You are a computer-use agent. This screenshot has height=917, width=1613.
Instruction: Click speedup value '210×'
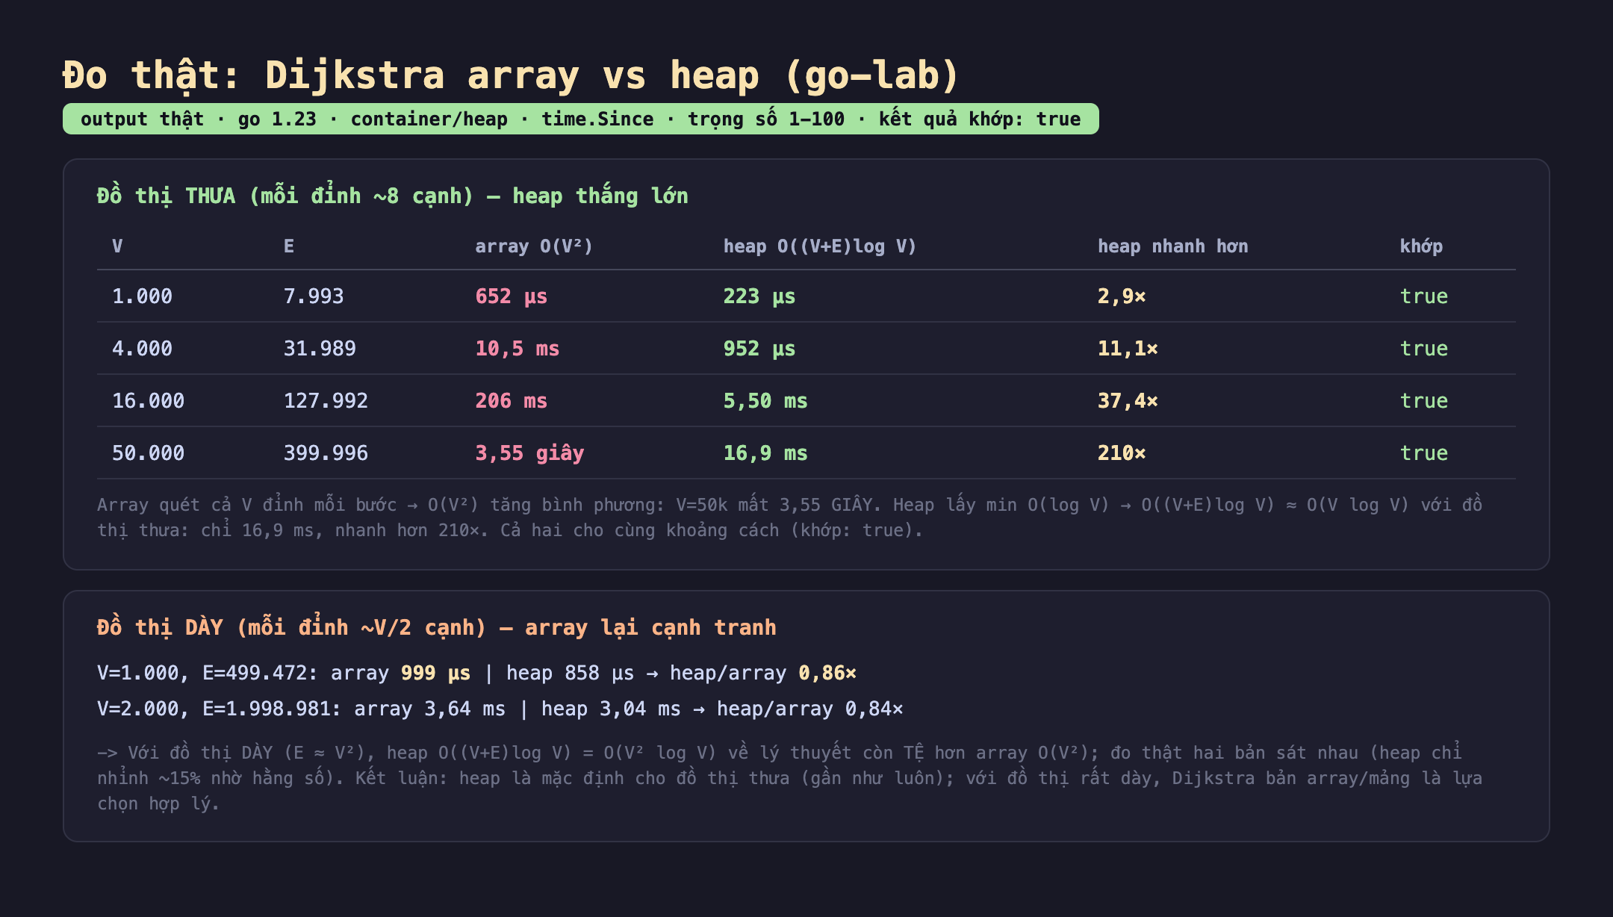coord(1122,453)
